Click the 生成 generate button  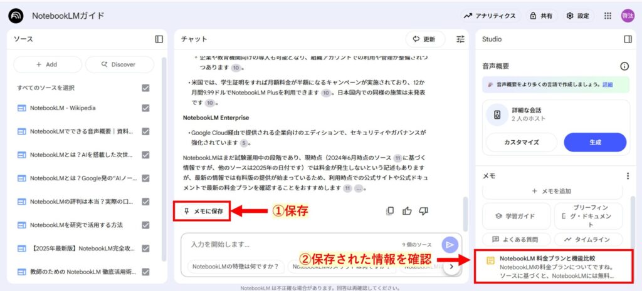(x=595, y=142)
